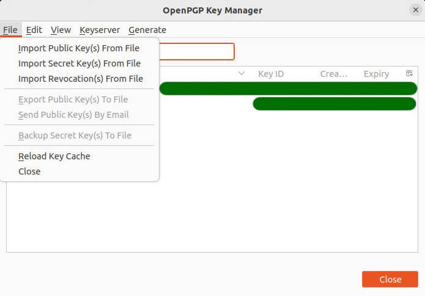Sort keys by the Key ID column
425x296 pixels.
pyautogui.click(x=271, y=74)
